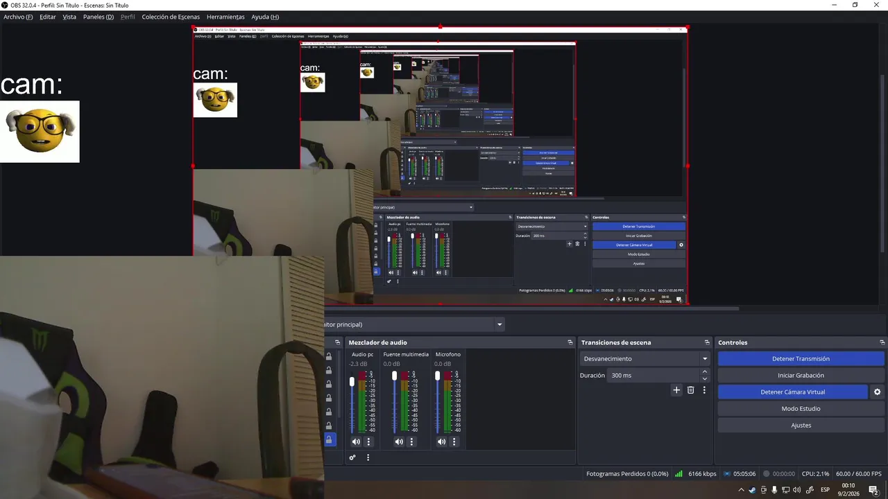Open the Archivo menu
This screenshot has height=499, width=888.
18,17
